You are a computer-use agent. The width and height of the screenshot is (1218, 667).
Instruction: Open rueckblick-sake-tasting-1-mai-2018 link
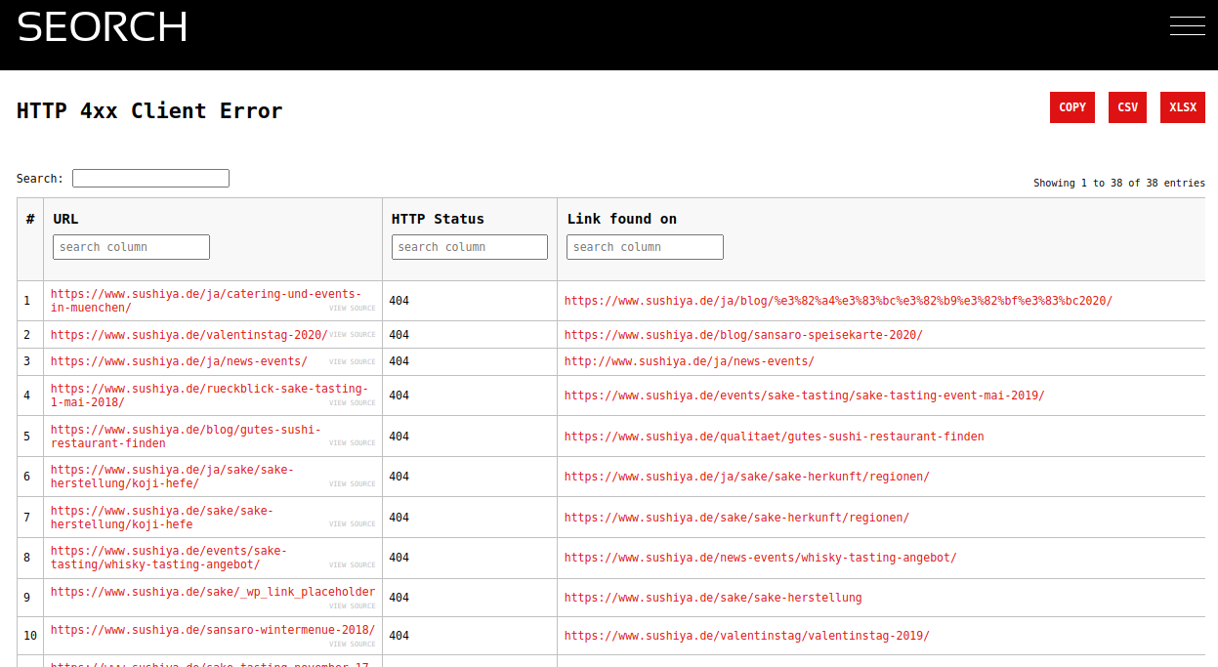[x=209, y=396]
